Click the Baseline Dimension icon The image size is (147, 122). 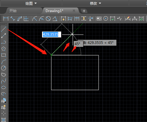pos(70,19)
